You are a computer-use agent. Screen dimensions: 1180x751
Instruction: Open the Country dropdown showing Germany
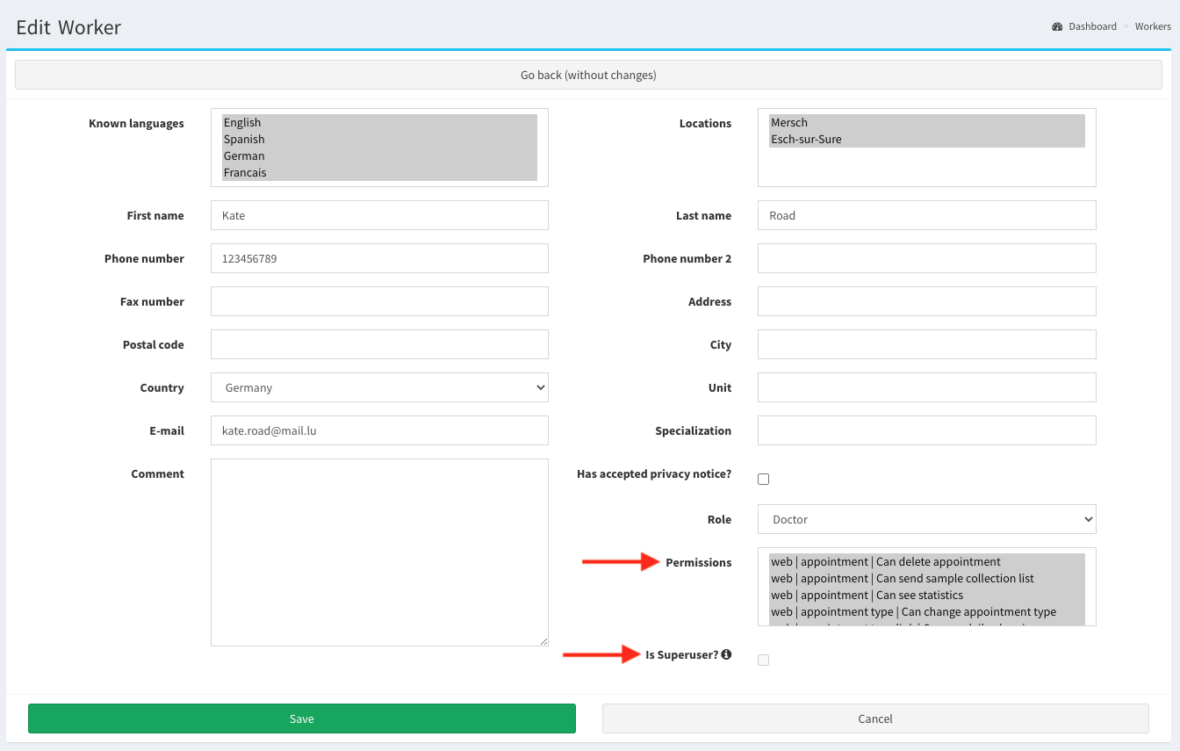point(379,387)
